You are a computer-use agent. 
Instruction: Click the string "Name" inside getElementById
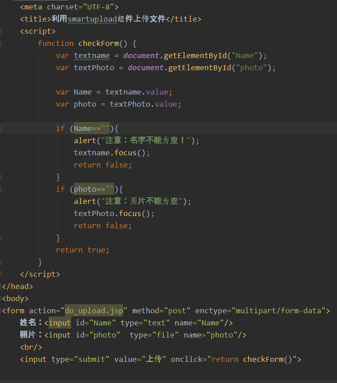point(245,56)
